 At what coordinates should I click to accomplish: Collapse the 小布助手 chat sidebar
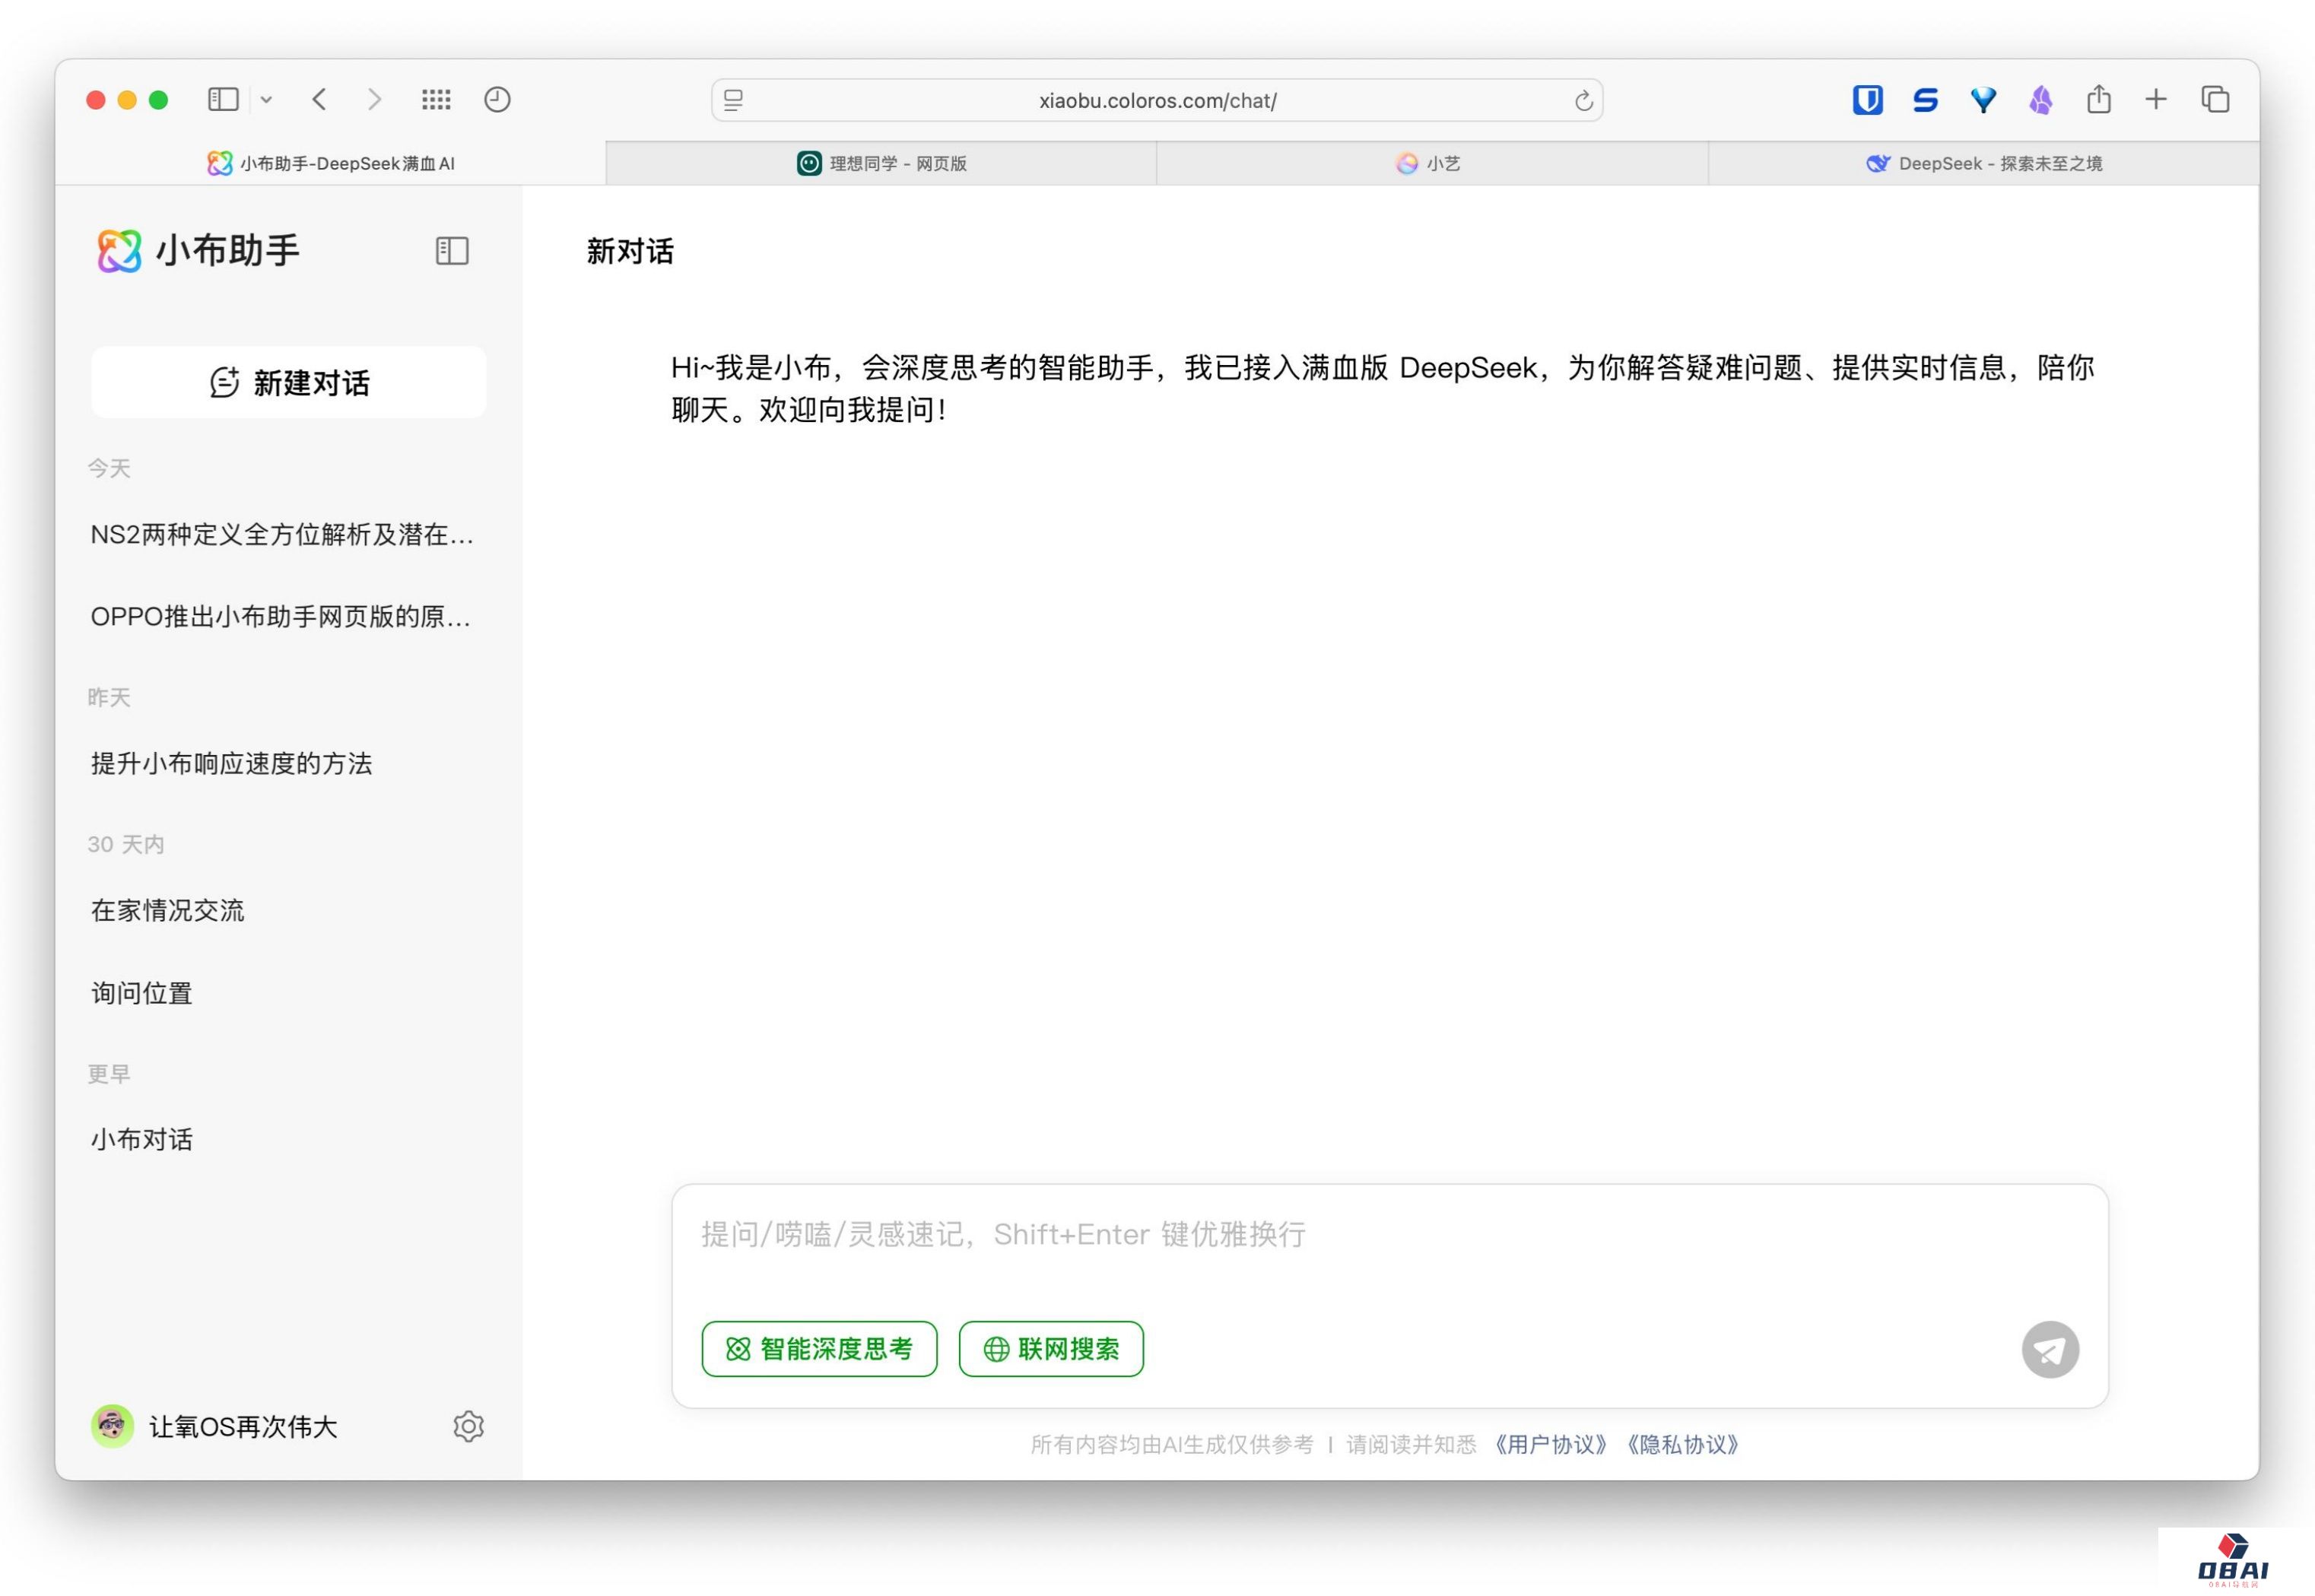click(452, 251)
